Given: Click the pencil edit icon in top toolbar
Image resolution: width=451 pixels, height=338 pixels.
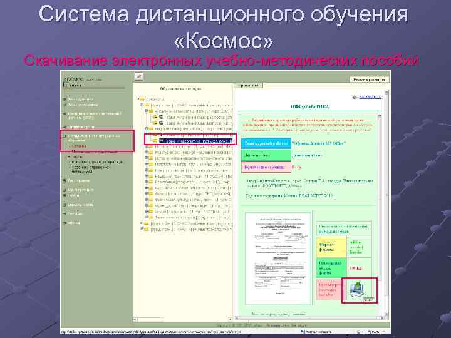Looking at the screenshot, I should pyautogui.click(x=139, y=76).
